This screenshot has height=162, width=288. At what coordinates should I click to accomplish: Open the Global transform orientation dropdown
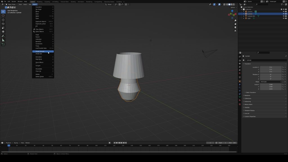[x=110, y=4]
